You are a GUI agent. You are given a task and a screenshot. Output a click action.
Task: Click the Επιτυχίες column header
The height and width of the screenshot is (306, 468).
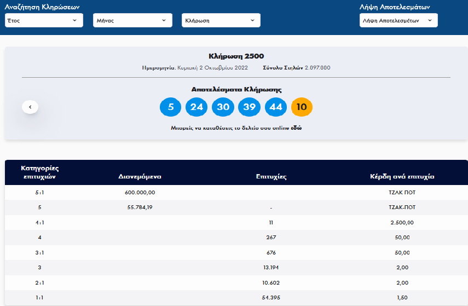coord(271,177)
